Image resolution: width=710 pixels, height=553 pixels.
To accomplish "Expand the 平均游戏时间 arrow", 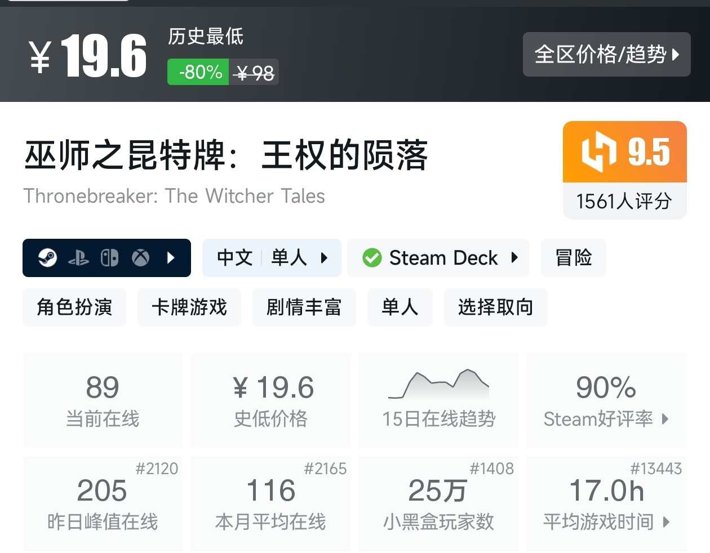I will pyautogui.click(x=666, y=522).
